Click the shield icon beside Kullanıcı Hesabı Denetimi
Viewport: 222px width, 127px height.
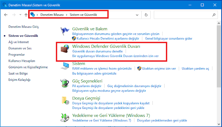tap(74, 39)
